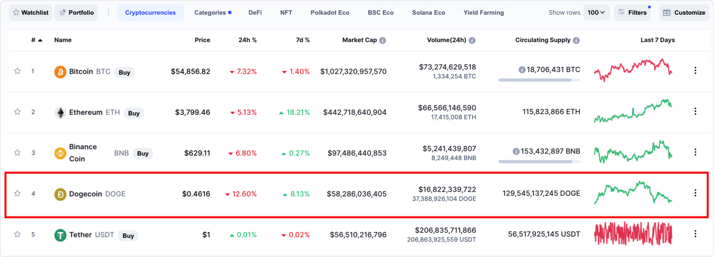
Task: Click Circulating Supply header info icon
Action: tap(576, 40)
